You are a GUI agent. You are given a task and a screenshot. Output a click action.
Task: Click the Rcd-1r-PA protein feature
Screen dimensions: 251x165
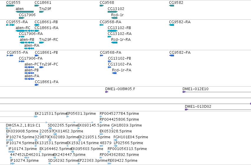[x=114, y=73]
